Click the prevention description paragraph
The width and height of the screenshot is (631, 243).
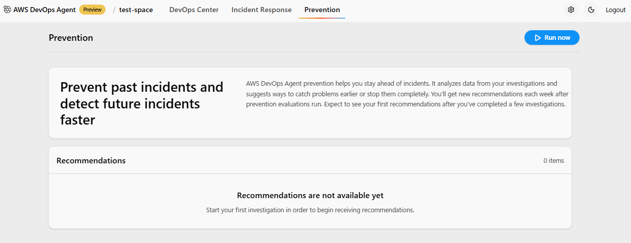tap(405, 94)
